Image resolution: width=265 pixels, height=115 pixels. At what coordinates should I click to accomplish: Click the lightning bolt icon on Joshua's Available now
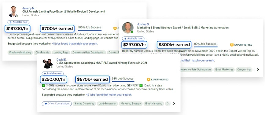click(x=125, y=39)
